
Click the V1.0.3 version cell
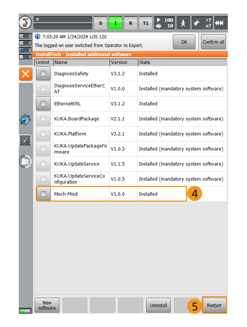(x=123, y=149)
